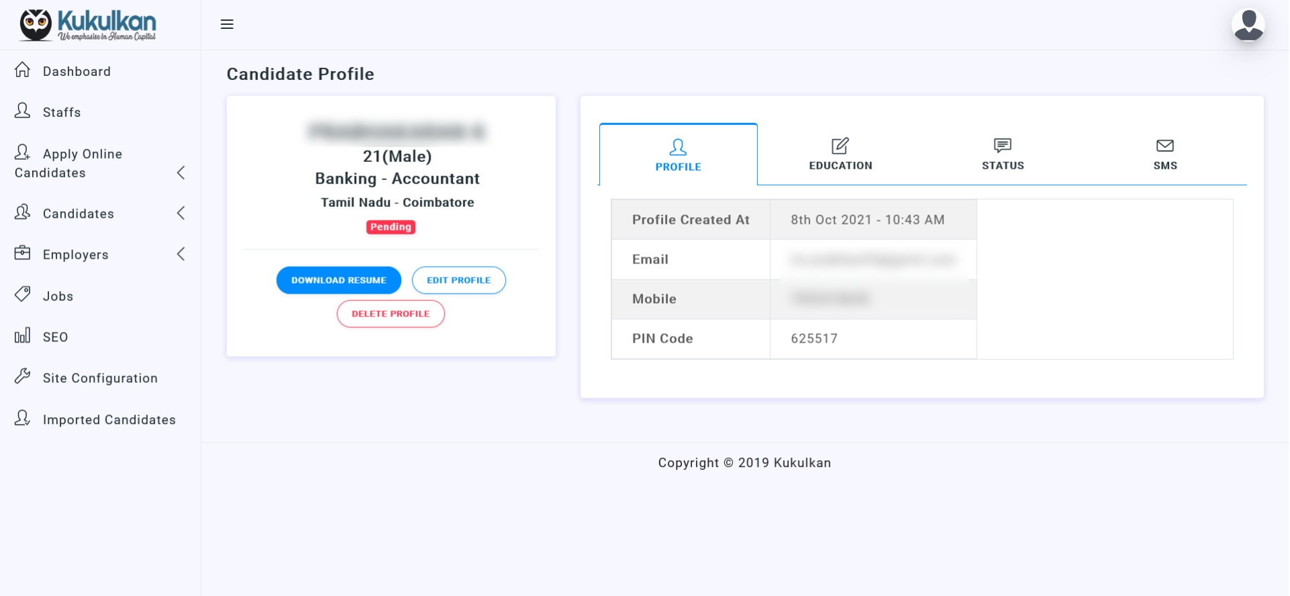This screenshot has height=596, width=1290.
Task: Expand the Apply Online Candidates submenu arrow
Action: tap(181, 173)
